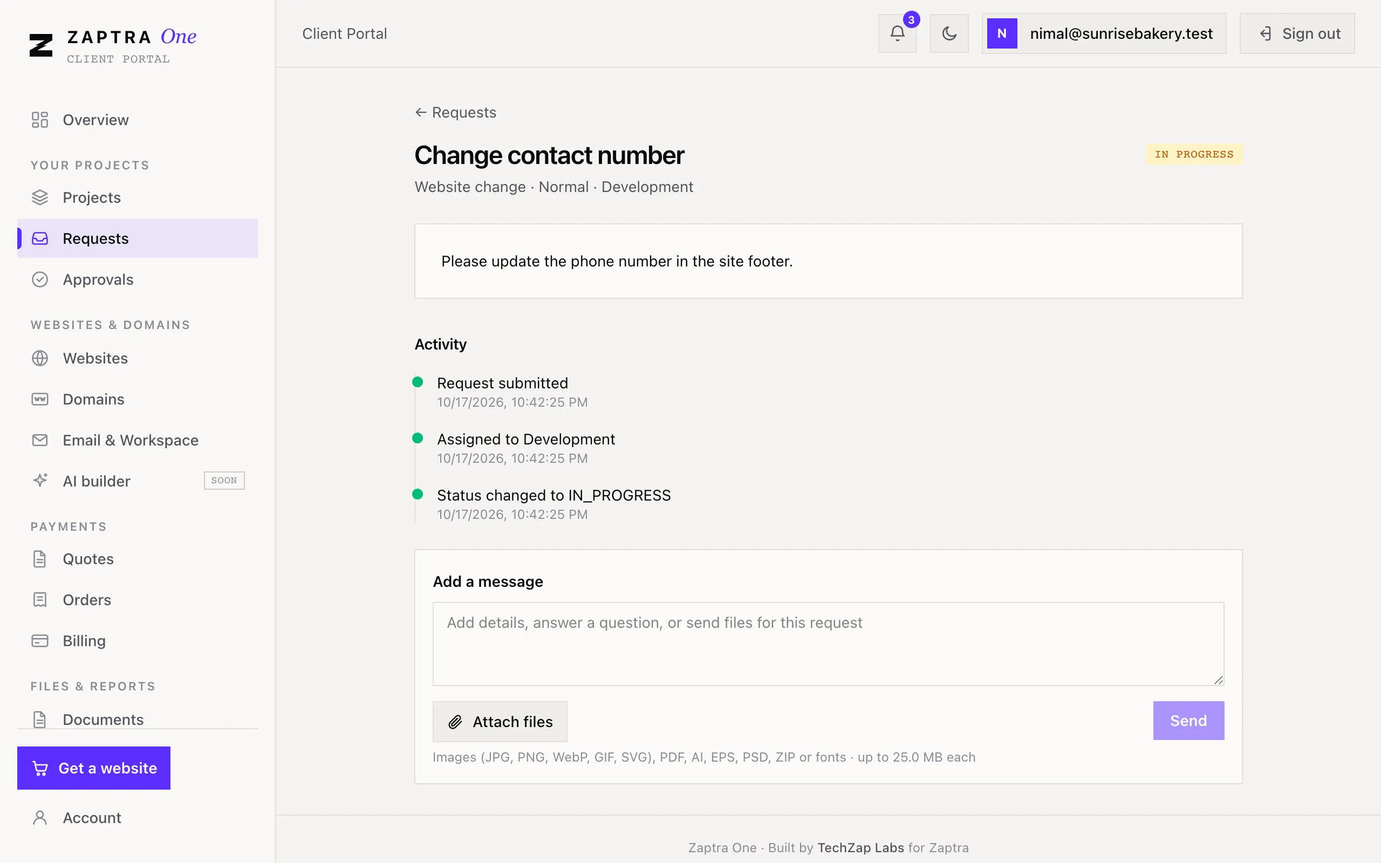Open Quotes from sidebar

pos(138,559)
